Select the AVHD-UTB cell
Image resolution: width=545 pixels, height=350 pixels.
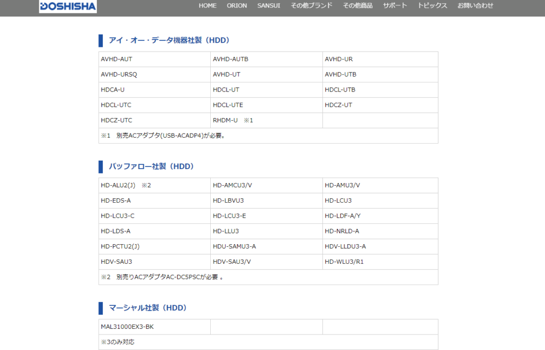tap(380, 74)
